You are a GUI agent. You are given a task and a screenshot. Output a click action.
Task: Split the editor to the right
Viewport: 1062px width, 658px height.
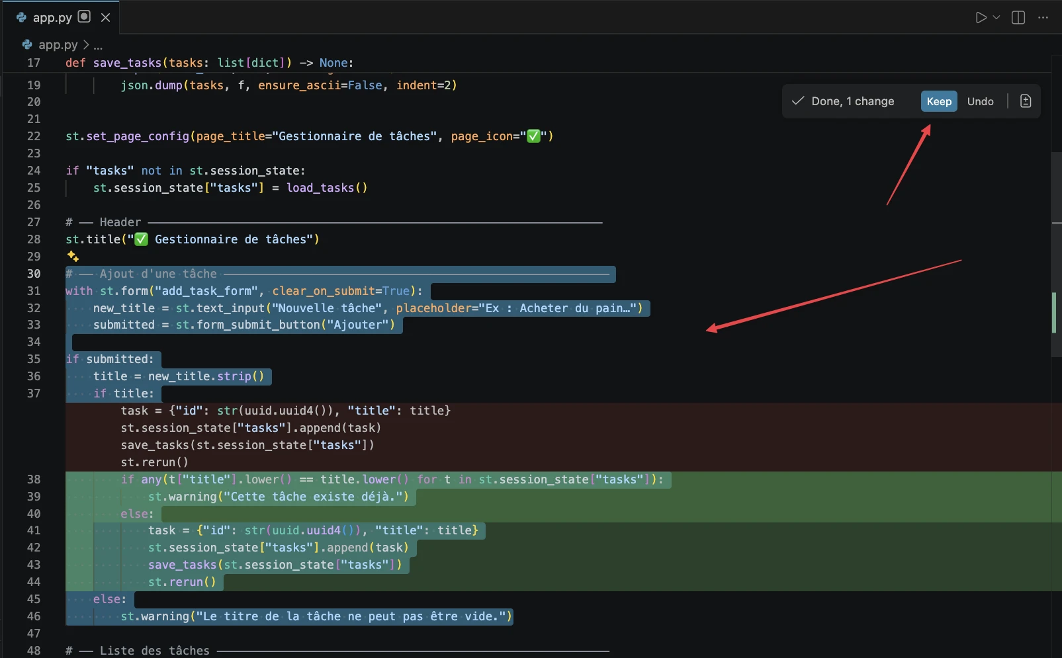(1018, 18)
